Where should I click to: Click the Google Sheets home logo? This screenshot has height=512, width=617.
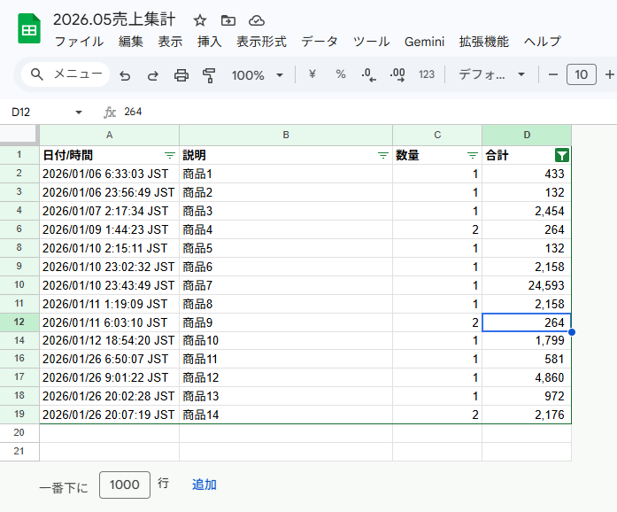[x=29, y=29]
